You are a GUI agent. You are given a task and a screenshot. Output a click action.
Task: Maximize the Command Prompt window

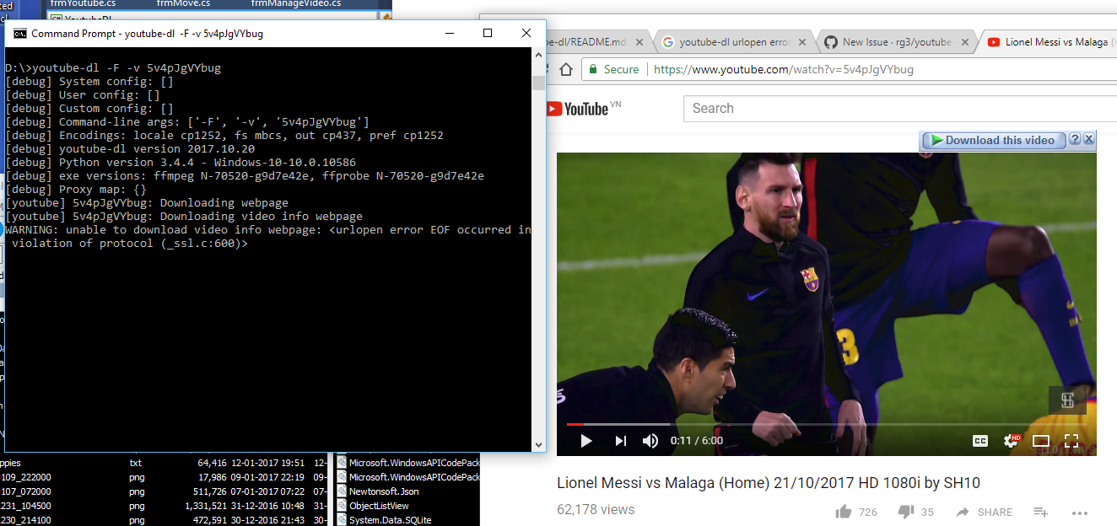(488, 33)
